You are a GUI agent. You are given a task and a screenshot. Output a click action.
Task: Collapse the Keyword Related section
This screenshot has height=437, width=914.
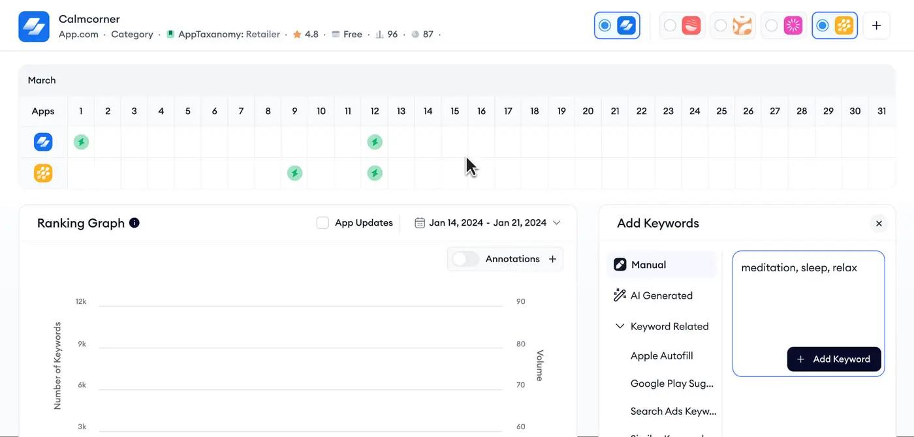pos(620,326)
